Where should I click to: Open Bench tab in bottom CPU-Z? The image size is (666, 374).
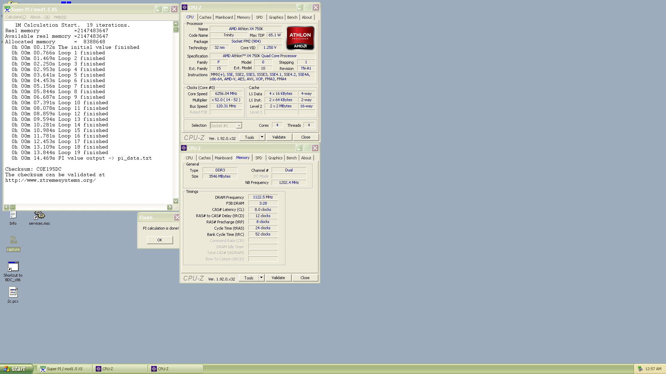(291, 158)
